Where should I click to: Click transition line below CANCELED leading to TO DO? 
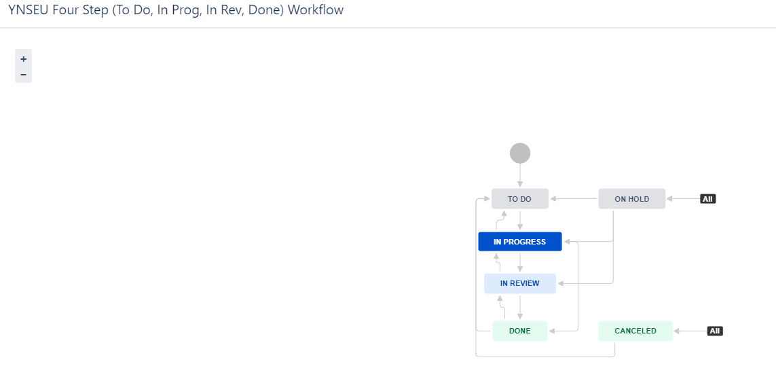(x=545, y=357)
